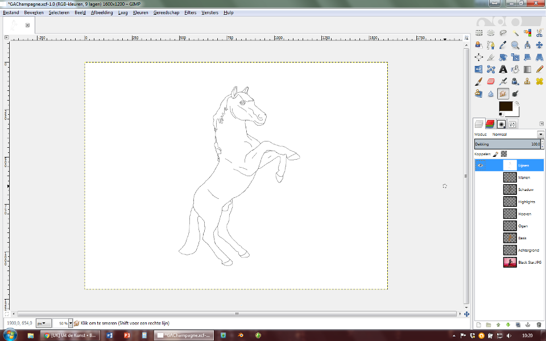Pick the Text tool
The image size is (546, 341).
[503, 69]
